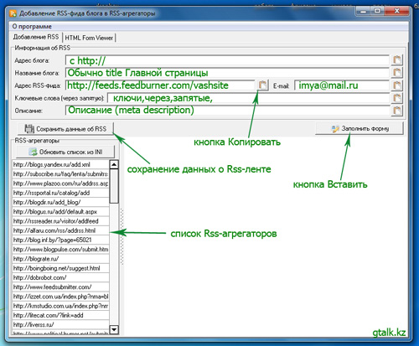The width and height of the screenshot is (419, 346).
Task: Select http://www.blogpulse.com/submit.htm entry
Action: point(60,250)
